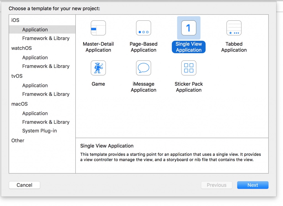The image size is (283, 206).
Task: Click the 'Single View Application' description heading
Action: coord(107,146)
